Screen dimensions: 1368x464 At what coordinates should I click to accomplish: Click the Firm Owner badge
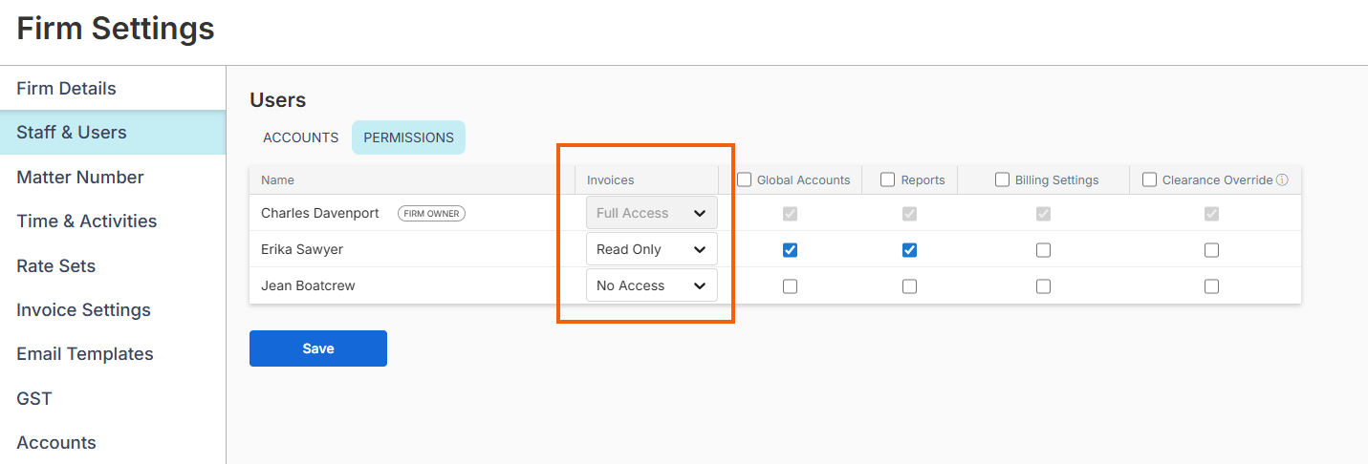[431, 214]
